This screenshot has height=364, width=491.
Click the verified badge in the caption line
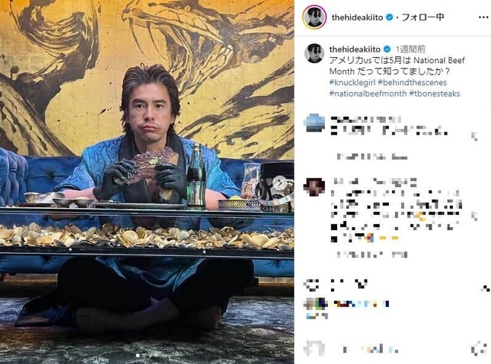[x=387, y=49]
